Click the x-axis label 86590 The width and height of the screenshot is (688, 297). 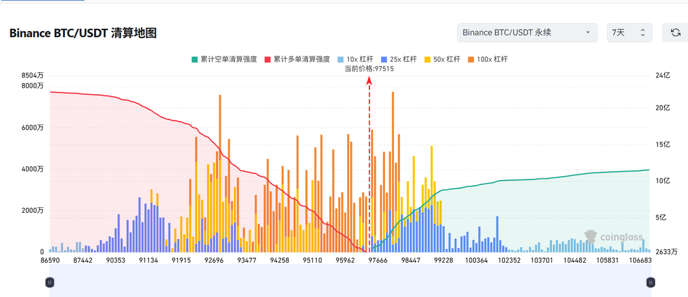pyautogui.click(x=49, y=260)
